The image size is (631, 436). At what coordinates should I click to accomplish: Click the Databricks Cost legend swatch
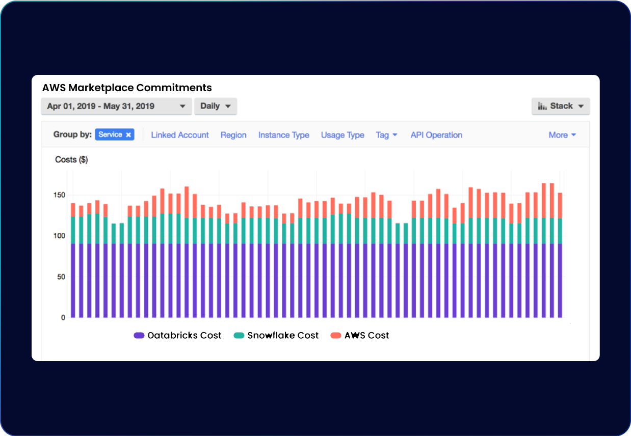tap(139, 336)
